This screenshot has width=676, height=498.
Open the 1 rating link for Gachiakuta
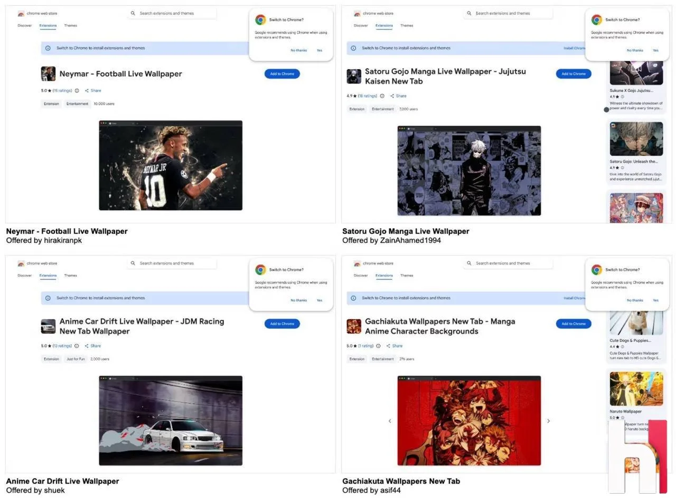[x=366, y=346]
